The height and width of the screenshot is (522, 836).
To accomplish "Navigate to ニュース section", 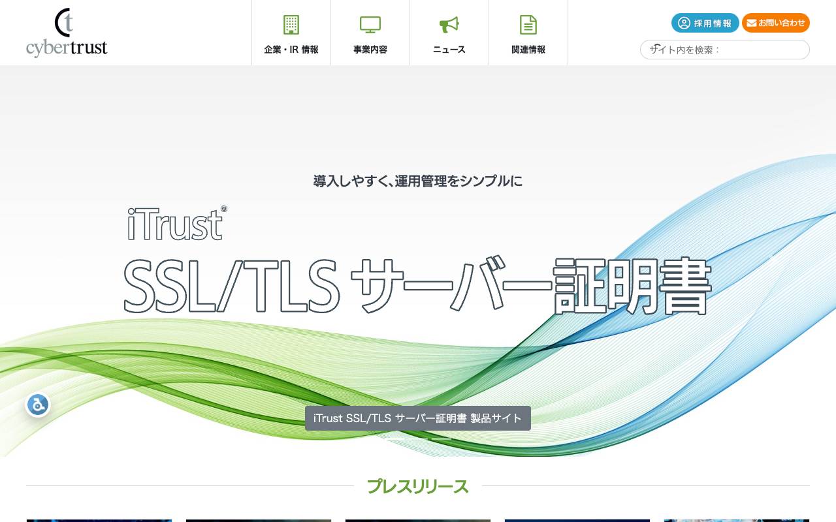I will pyautogui.click(x=449, y=50).
